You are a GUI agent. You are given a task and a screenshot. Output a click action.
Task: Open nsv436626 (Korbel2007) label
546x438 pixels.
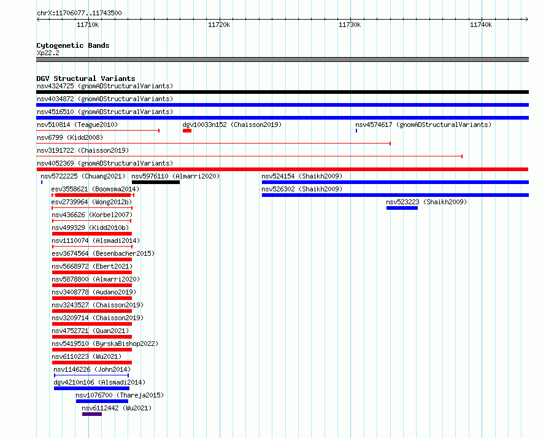[x=92, y=215]
